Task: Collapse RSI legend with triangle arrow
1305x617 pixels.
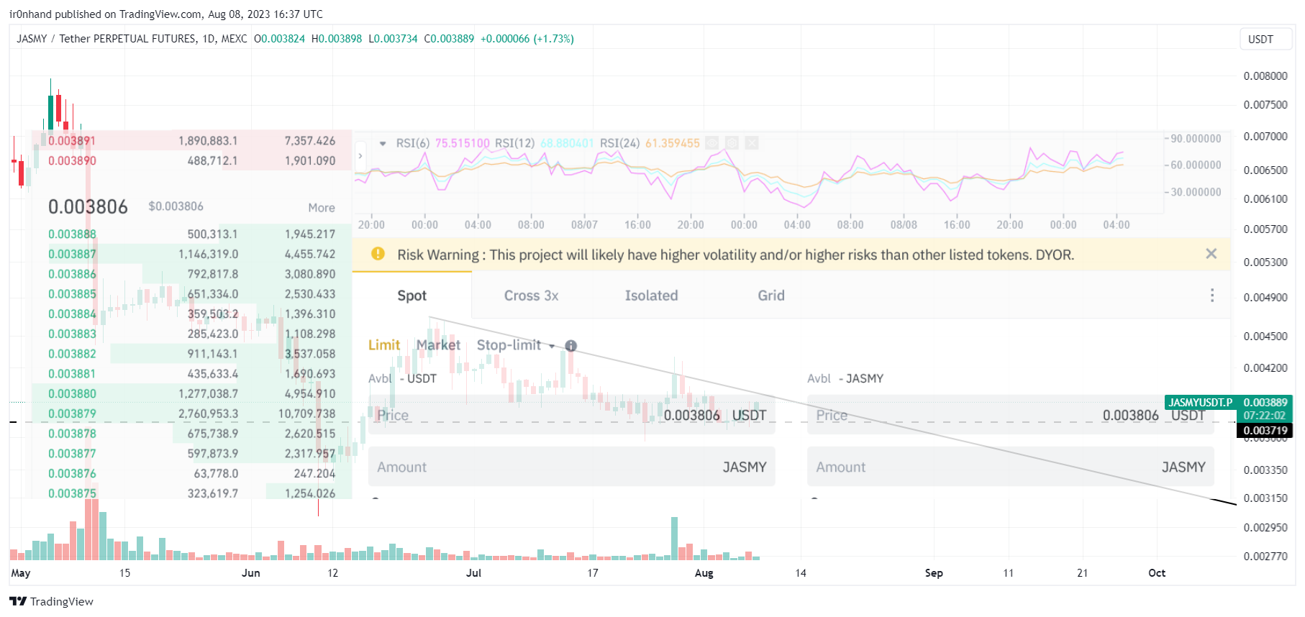Action: point(383,143)
